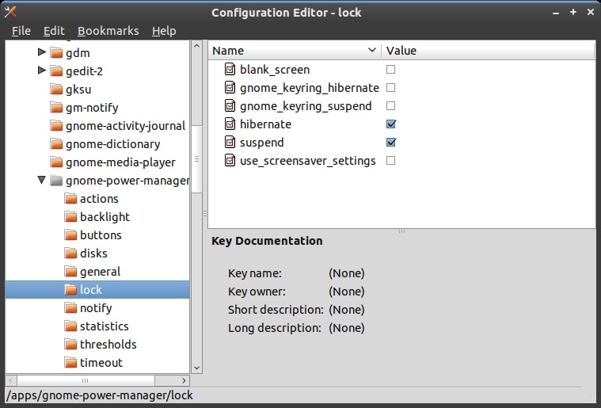
Task: Turn on use_screensaver_settings checkbox
Action: pos(390,160)
